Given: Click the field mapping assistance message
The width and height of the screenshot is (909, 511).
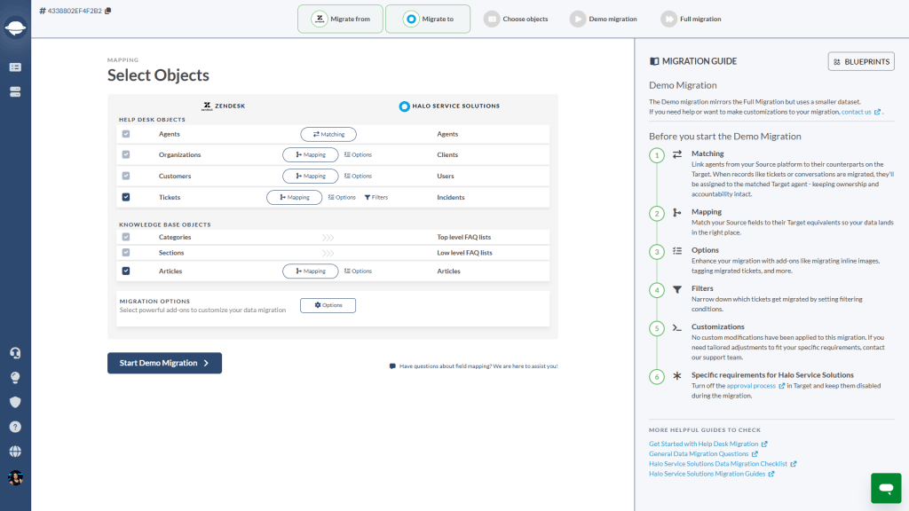Looking at the screenshot, I should 478,366.
